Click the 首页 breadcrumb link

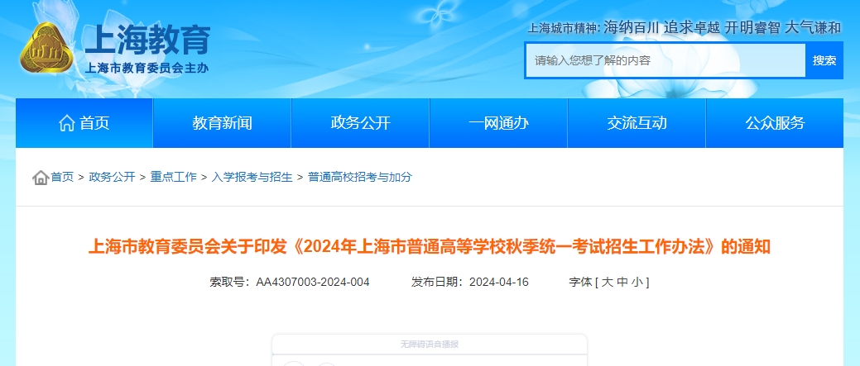[x=62, y=177]
